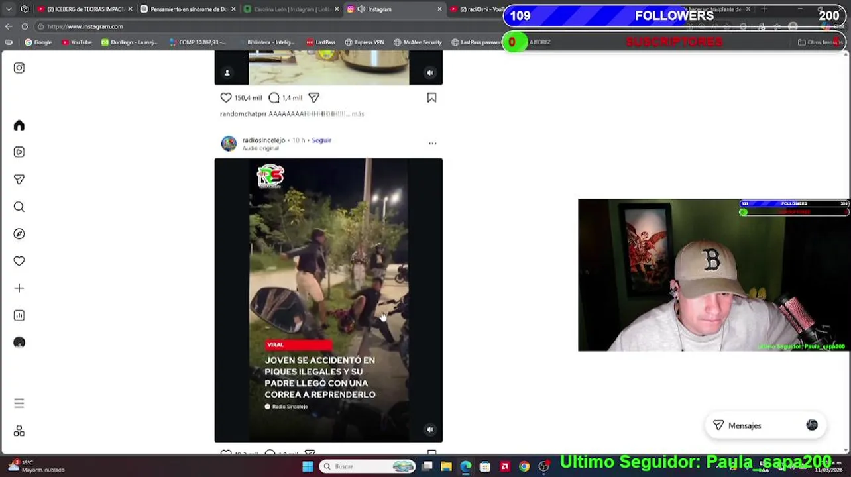Play the radiosincelejo accident video
The image size is (851, 477).
click(x=329, y=300)
